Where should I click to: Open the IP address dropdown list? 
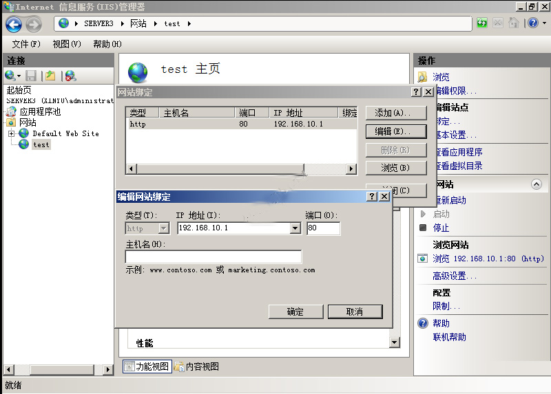(295, 228)
